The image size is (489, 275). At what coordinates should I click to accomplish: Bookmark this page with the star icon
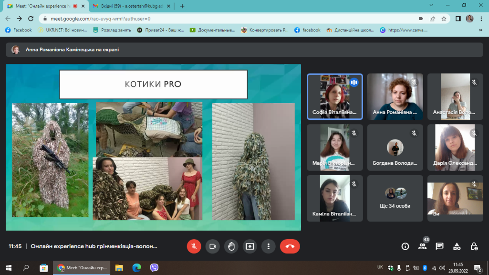[444, 19]
